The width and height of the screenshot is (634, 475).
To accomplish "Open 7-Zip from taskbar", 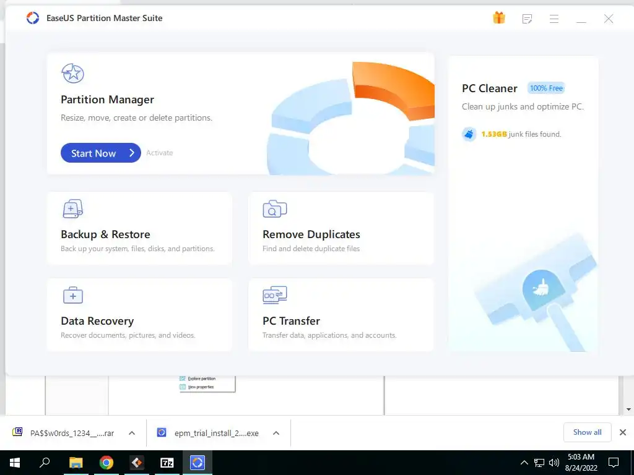I will (x=167, y=463).
